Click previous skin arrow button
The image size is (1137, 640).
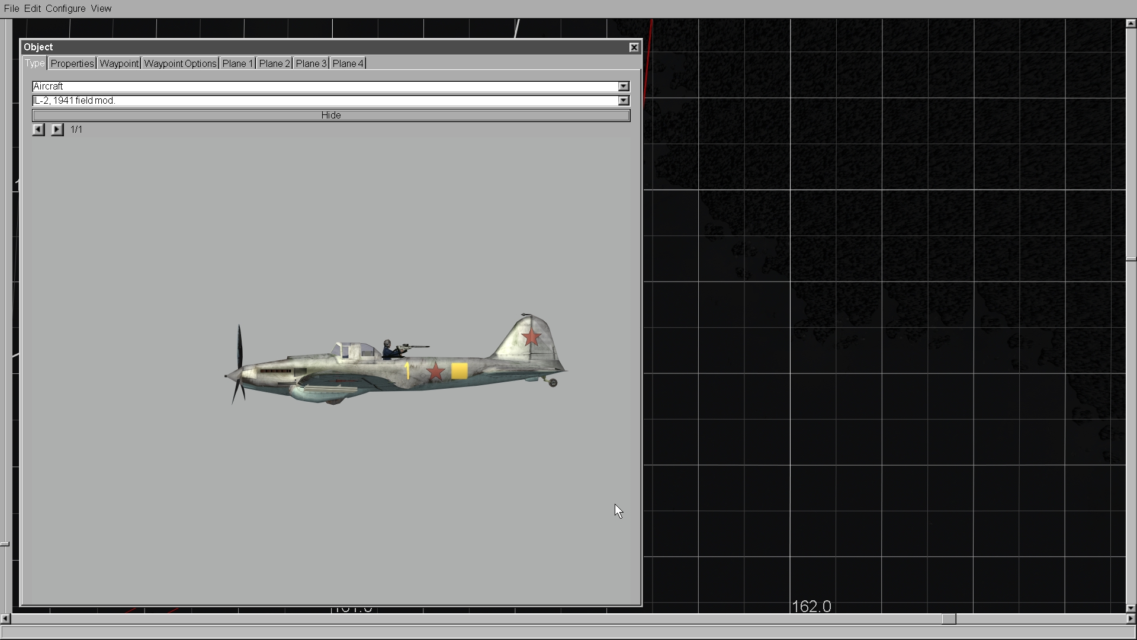(x=38, y=129)
